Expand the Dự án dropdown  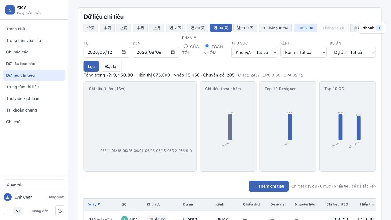click(353, 52)
